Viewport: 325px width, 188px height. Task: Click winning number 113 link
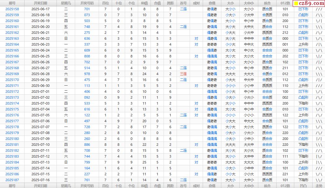[x=87, y=86]
